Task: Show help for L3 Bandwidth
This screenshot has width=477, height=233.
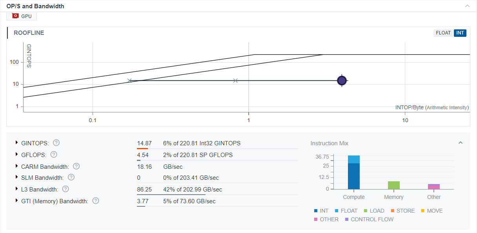Action: pos(66,189)
